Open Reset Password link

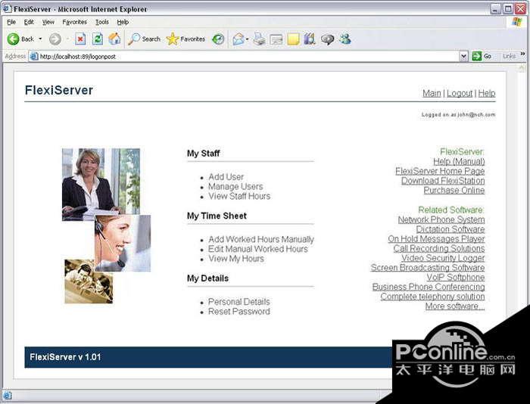point(239,312)
